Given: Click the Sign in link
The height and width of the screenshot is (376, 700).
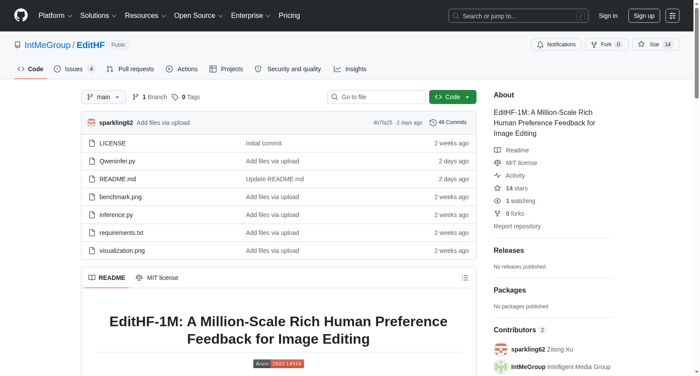Looking at the screenshot, I should 608,16.
